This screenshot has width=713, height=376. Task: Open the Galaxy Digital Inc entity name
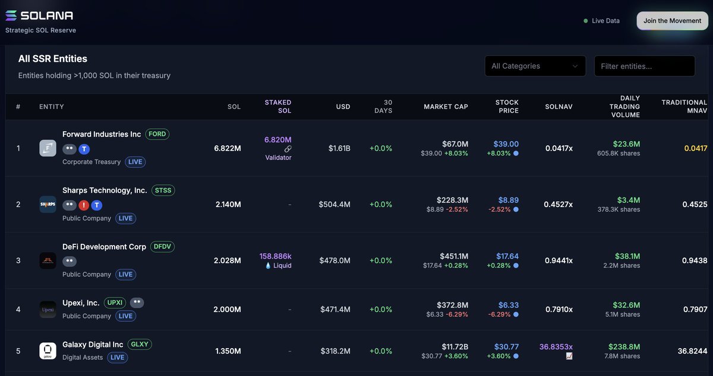coord(93,345)
